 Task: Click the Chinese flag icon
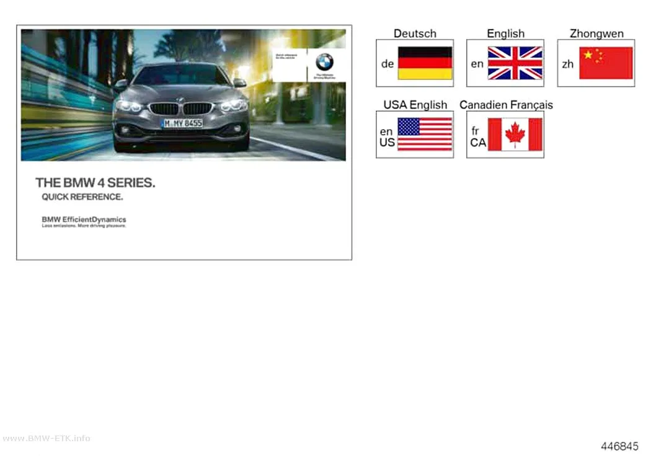coord(606,63)
